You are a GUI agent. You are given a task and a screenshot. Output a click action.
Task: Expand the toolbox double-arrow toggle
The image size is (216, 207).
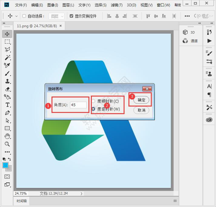[x=4, y=23]
